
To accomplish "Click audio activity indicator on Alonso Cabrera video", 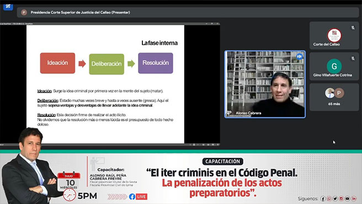I will [300, 57].
